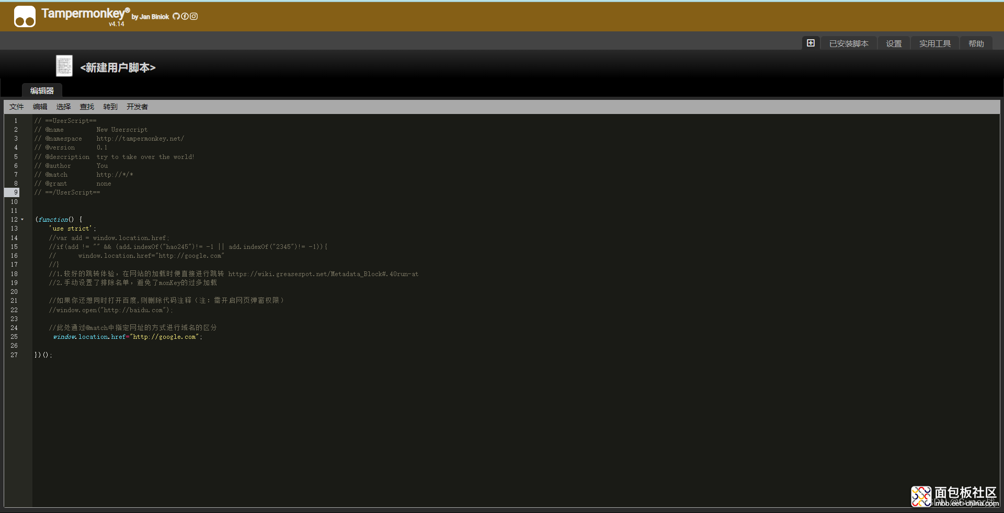The width and height of the screenshot is (1004, 513).
Task: Open the 转到 menu
Action: (x=110, y=107)
